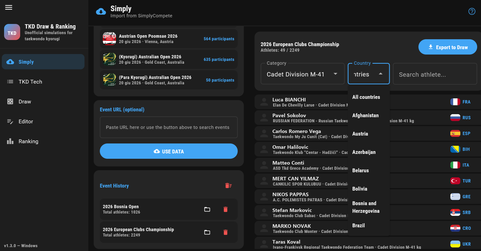The image size is (481, 251).
Task: Click the Austrian Open Poomsae event logo
Action: pyautogui.click(x=109, y=39)
